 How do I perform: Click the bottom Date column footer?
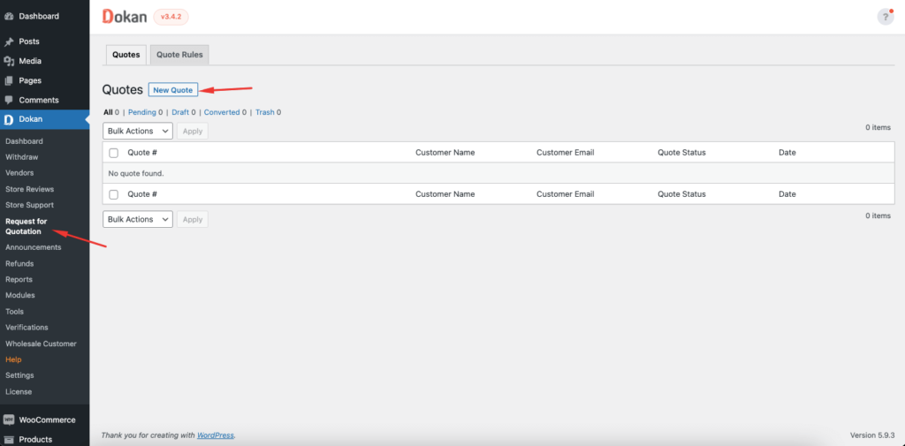(787, 194)
